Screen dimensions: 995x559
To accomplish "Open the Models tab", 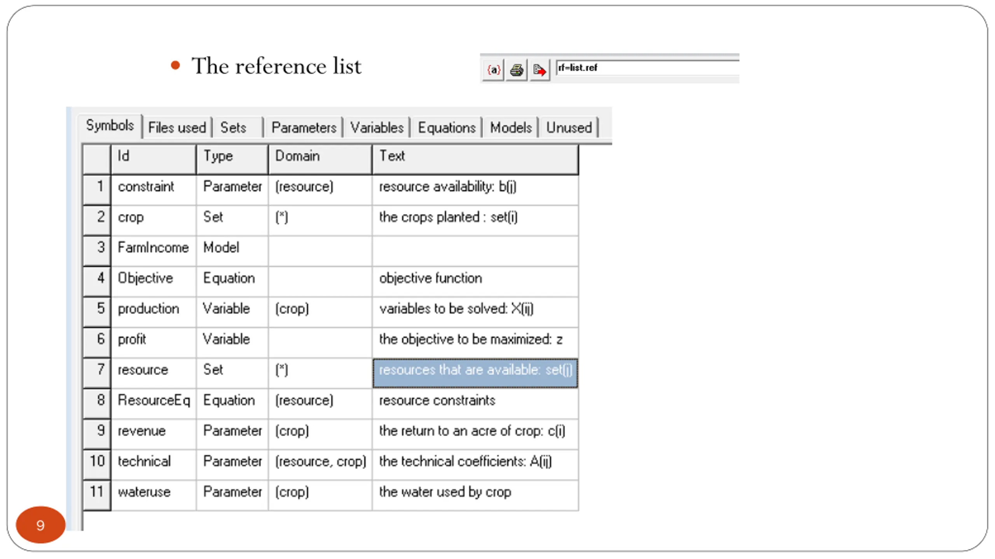I will (x=511, y=127).
